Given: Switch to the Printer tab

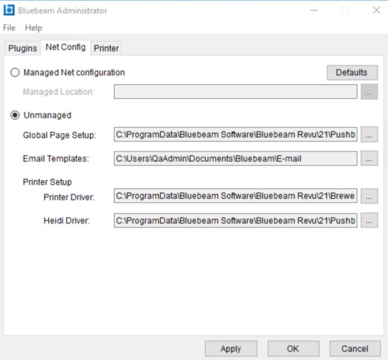Looking at the screenshot, I should coord(106,48).
